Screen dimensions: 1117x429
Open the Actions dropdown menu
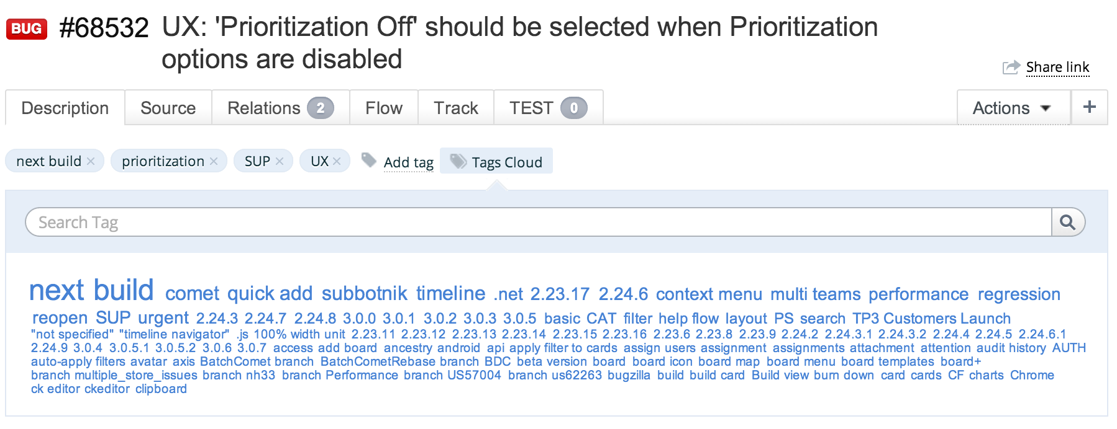pyautogui.click(x=1012, y=108)
